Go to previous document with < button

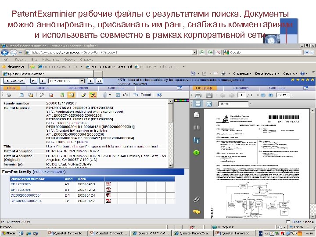(42, 81)
